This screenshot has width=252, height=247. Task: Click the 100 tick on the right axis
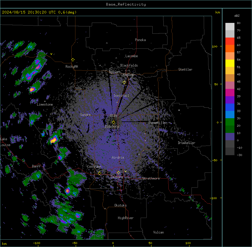point(215,47)
